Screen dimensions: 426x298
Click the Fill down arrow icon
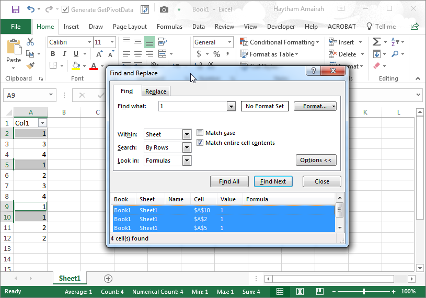376,54
